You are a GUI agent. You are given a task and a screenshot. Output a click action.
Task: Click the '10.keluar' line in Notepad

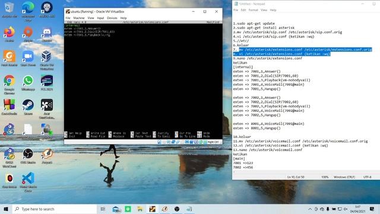[242, 137]
